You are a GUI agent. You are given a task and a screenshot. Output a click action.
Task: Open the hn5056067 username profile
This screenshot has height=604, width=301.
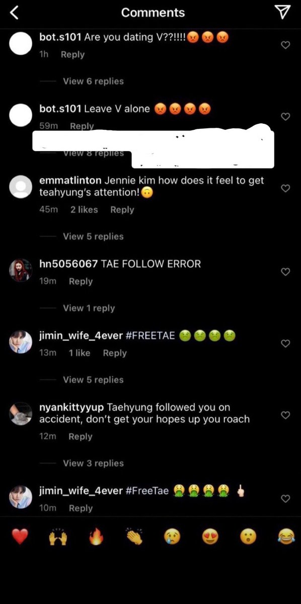coord(68,264)
